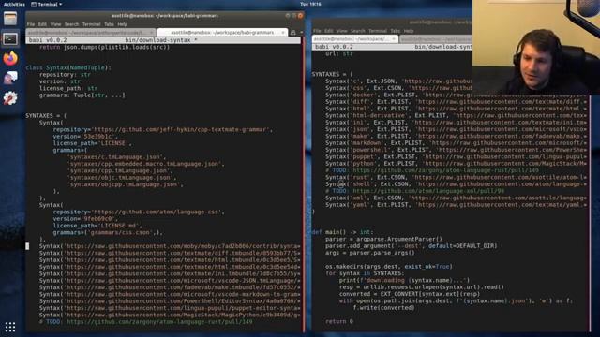Click the Syntax('python' line in right terminal
The height and width of the screenshot is (337, 600).
click(456, 164)
